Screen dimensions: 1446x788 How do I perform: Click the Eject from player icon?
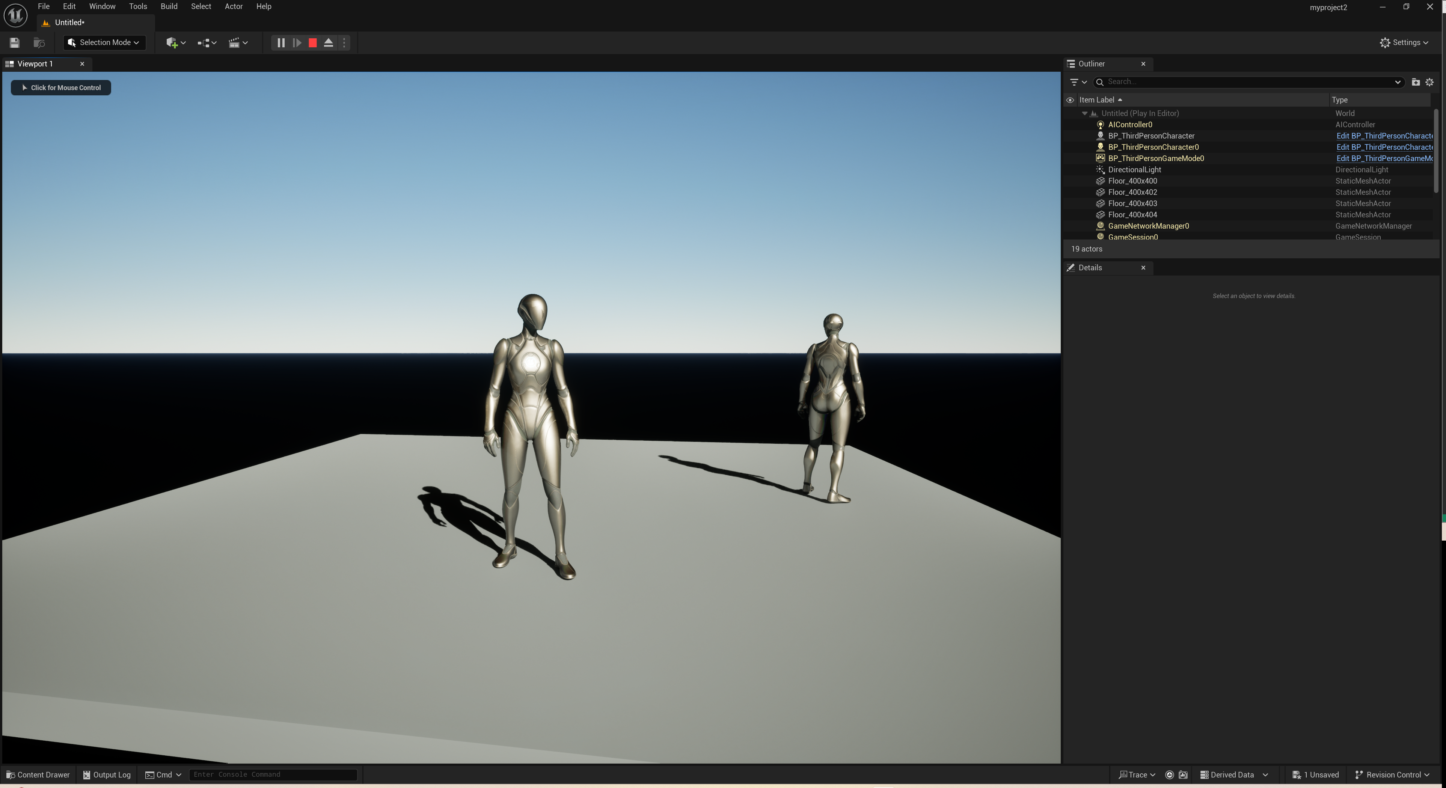329,43
